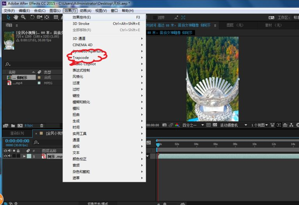The image size is (299, 205).
Task: Close the composition timeline tab
Action: (x=36, y=134)
